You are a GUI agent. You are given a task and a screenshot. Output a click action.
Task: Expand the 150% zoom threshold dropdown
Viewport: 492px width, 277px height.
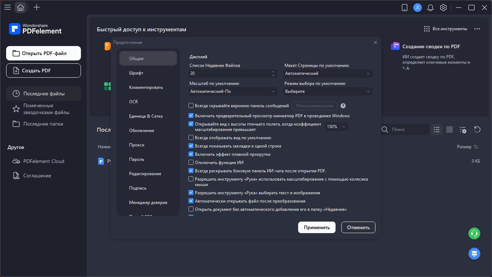(336, 126)
